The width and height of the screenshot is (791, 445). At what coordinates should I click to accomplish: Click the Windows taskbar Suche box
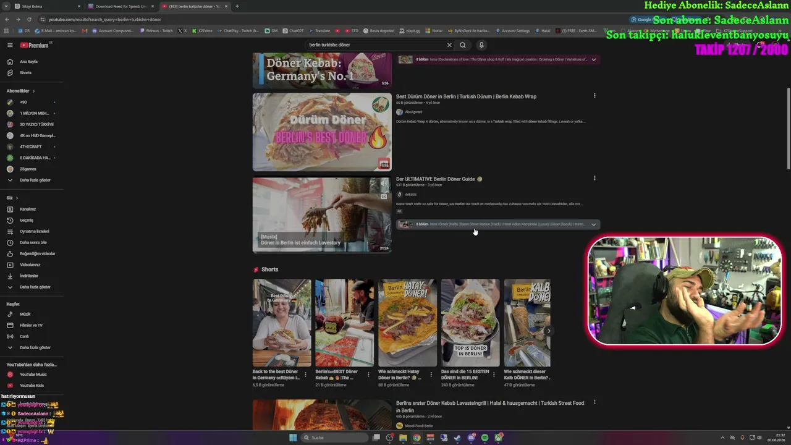(x=334, y=438)
